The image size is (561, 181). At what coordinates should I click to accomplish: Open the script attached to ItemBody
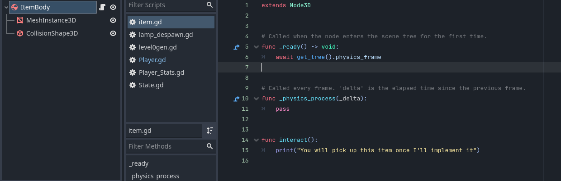pyautogui.click(x=102, y=7)
